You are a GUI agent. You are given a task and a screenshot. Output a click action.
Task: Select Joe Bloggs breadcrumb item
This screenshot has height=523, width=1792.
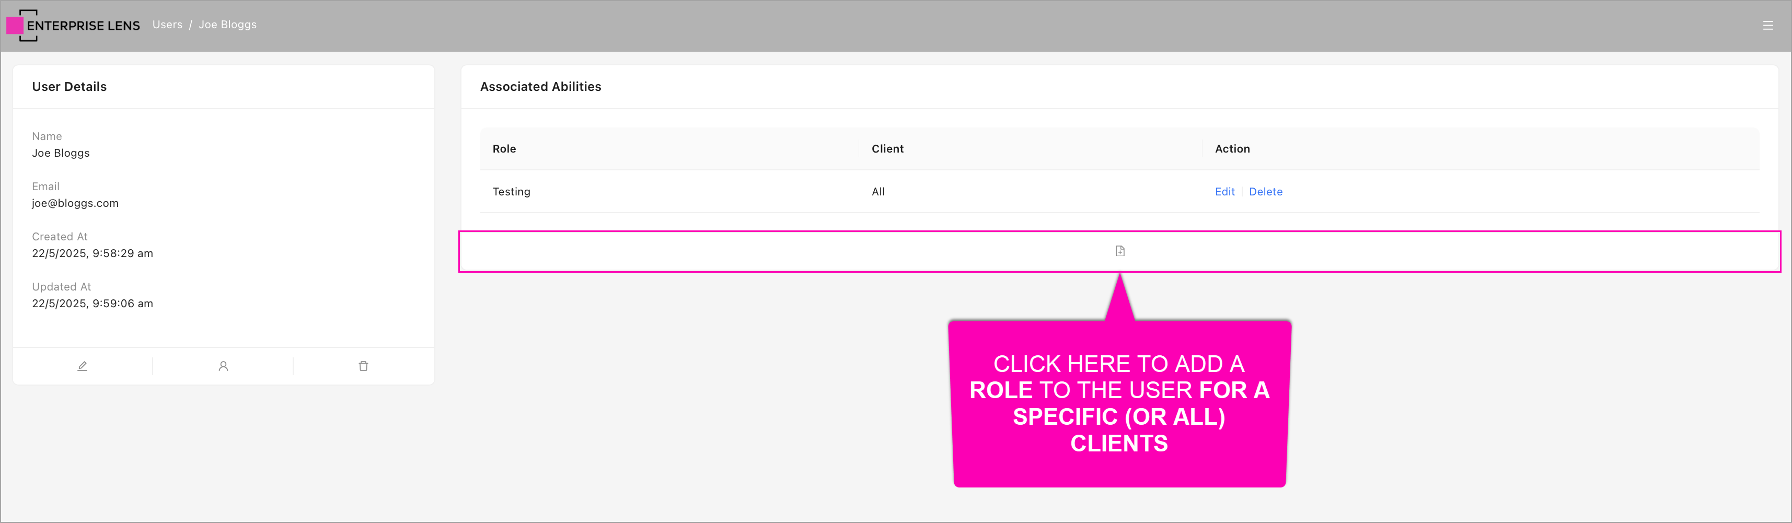(227, 25)
